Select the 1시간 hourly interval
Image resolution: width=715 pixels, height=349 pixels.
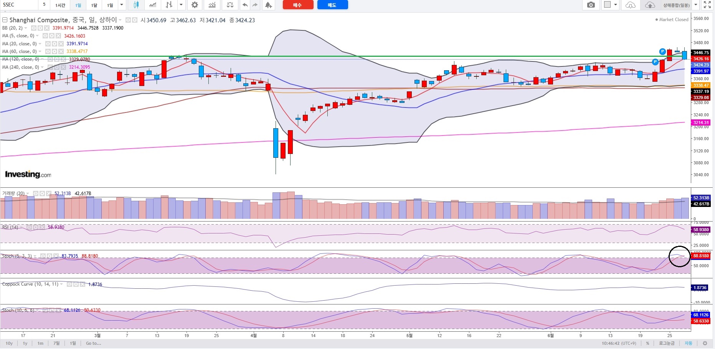coord(60,5)
